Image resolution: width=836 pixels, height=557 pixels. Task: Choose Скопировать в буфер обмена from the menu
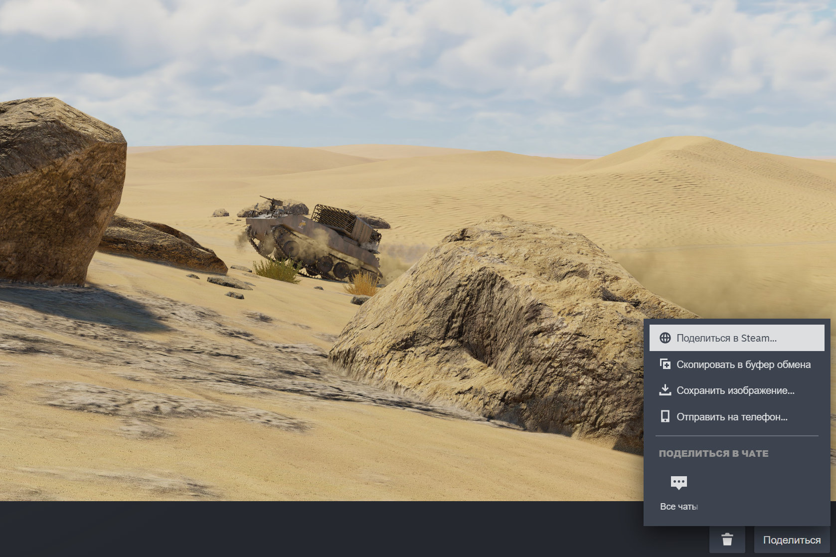pyautogui.click(x=737, y=364)
